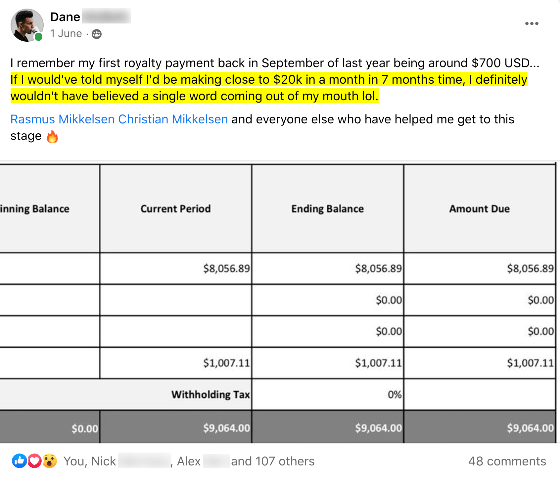This screenshot has height=478, width=560.
Task: Click the 1 June post timestamp
Action: 66,34
